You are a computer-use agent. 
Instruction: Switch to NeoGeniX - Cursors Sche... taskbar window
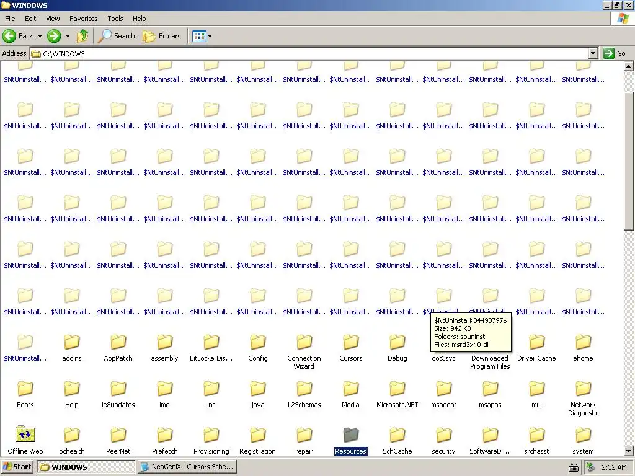[187, 467]
